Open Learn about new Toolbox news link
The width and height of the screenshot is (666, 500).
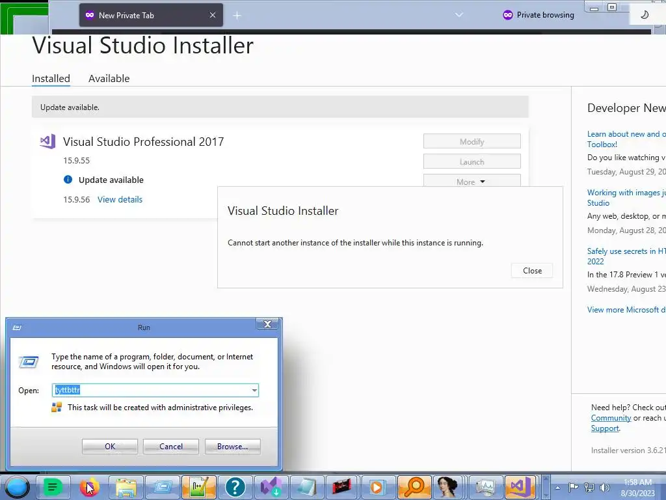pyautogui.click(x=626, y=139)
